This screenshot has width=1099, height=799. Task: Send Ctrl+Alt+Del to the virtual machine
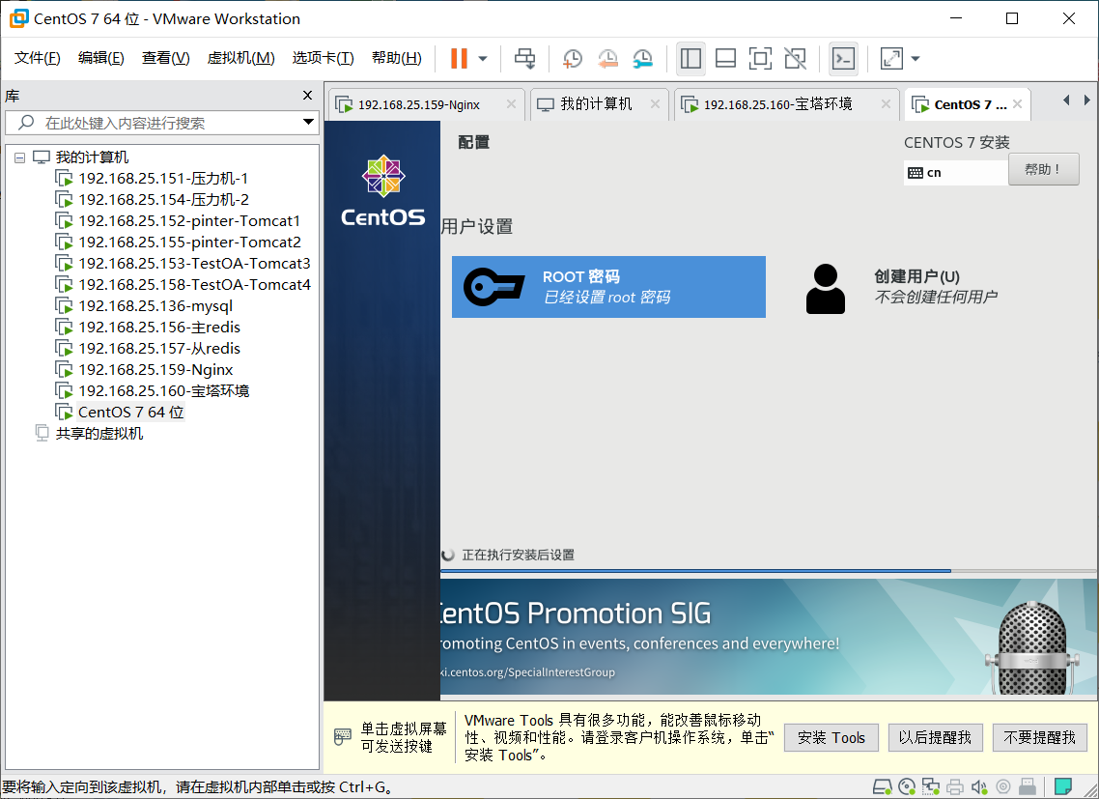pyautogui.click(x=525, y=58)
